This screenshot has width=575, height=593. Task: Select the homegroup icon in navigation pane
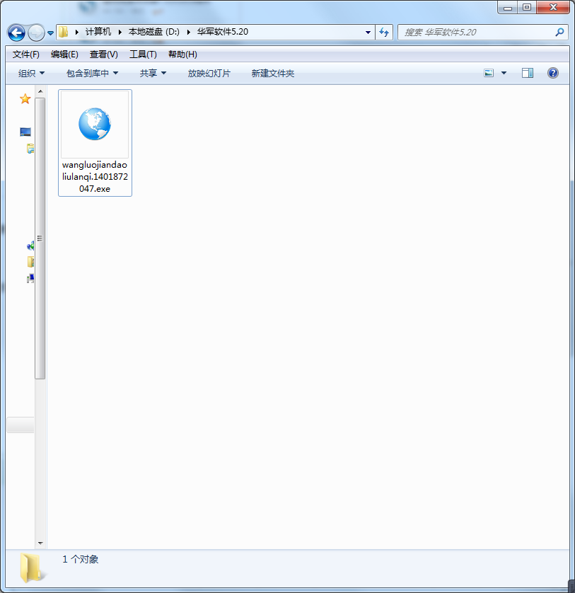tap(30, 246)
